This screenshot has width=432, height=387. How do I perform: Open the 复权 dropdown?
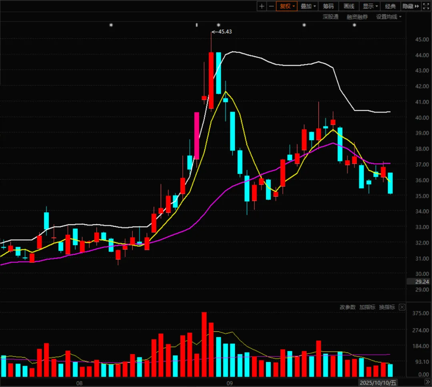286,6
